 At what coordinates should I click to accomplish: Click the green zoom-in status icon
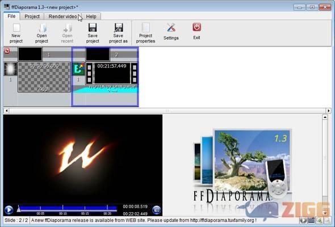click(320, 220)
